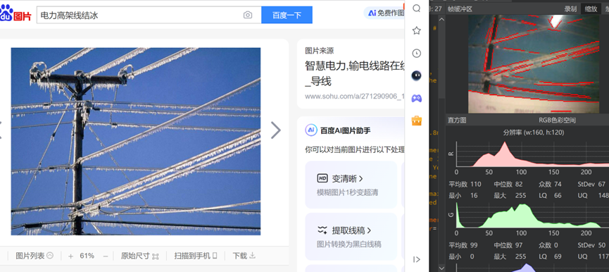Zoom in with the plus icon

[x=70, y=256]
